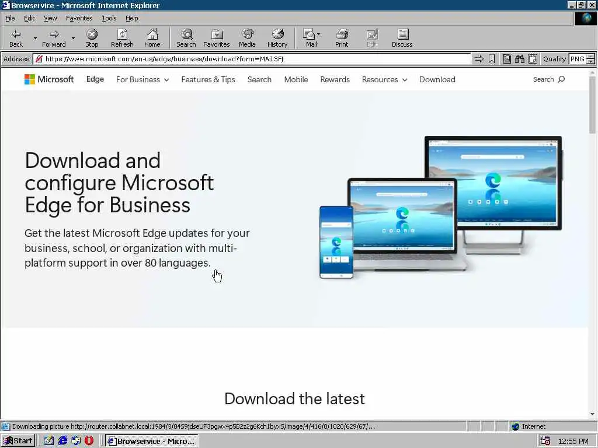The width and height of the screenshot is (598, 448).
Task: Launch Internet Explorer from quick launch
Action: click(62, 441)
